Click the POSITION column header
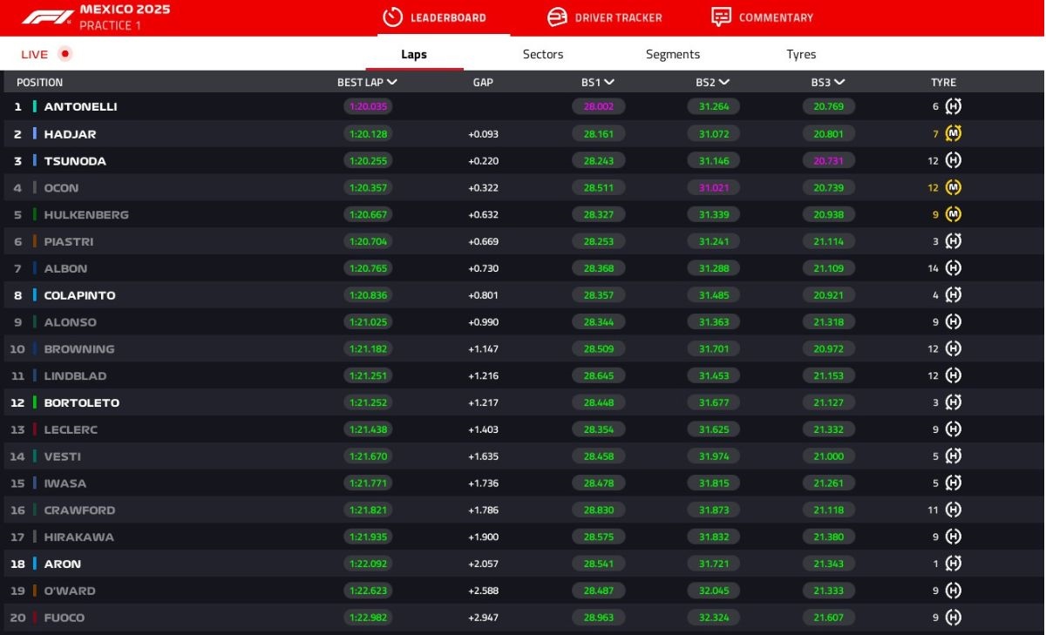 click(40, 83)
